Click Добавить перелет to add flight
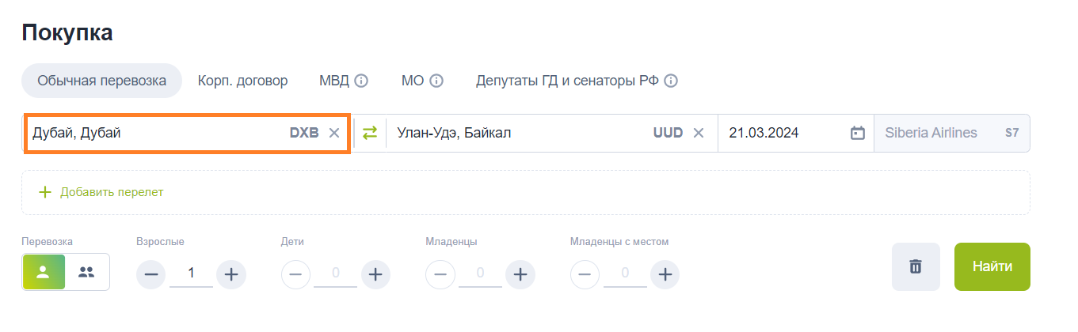1078x332 pixels. [x=101, y=192]
